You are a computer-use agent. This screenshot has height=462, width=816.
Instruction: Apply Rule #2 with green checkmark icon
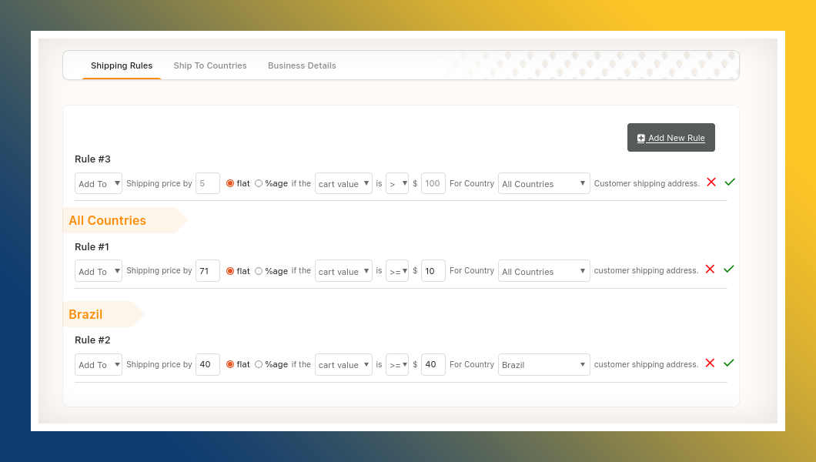pyautogui.click(x=728, y=363)
